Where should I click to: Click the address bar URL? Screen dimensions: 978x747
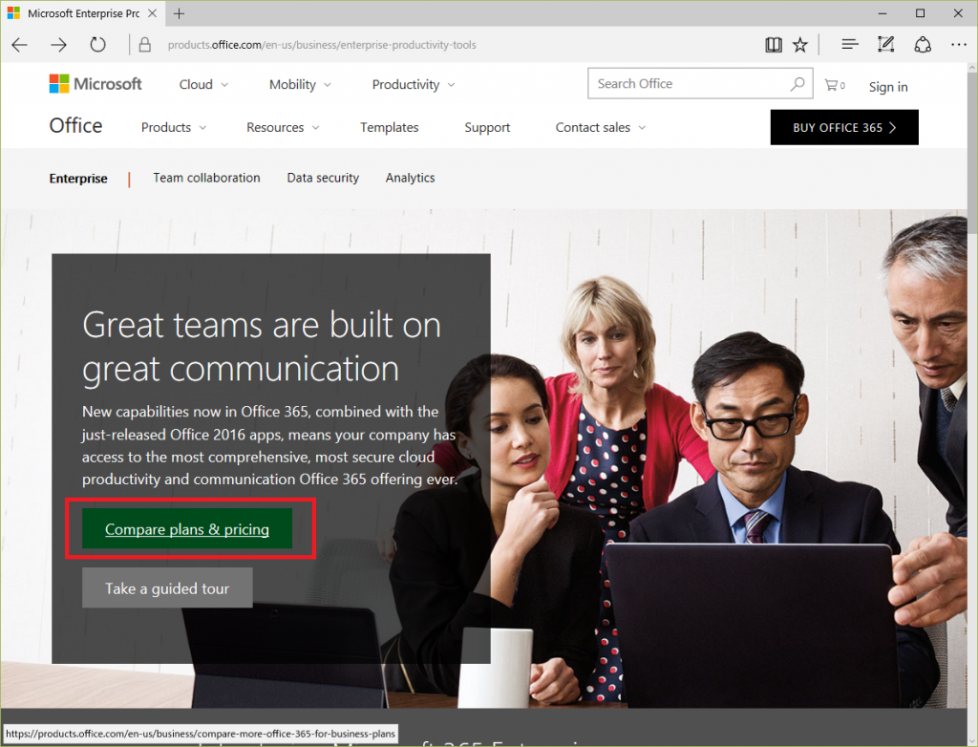coord(322,45)
